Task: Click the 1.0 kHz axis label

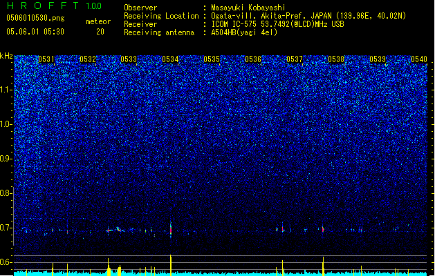Action: (6, 124)
